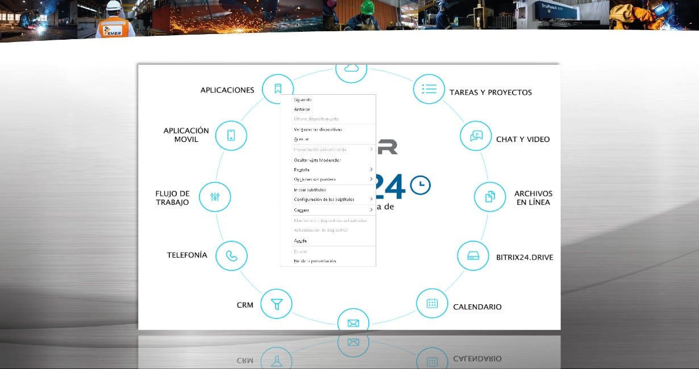This screenshot has height=369, width=699.
Task: Click the Calendario calendar icon
Action: (x=432, y=303)
